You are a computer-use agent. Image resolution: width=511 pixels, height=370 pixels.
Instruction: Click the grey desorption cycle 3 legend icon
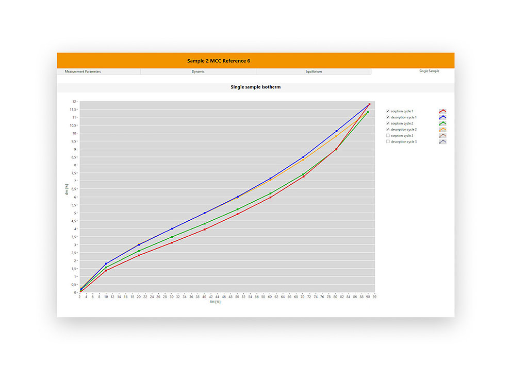coord(442,142)
